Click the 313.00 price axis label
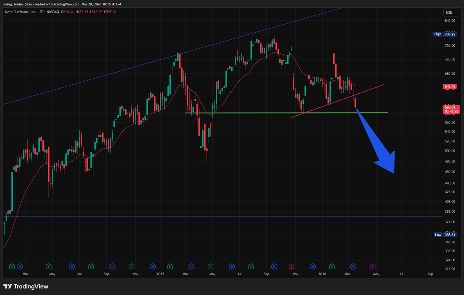The height and width of the screenshot is (295, 464). 450,269
